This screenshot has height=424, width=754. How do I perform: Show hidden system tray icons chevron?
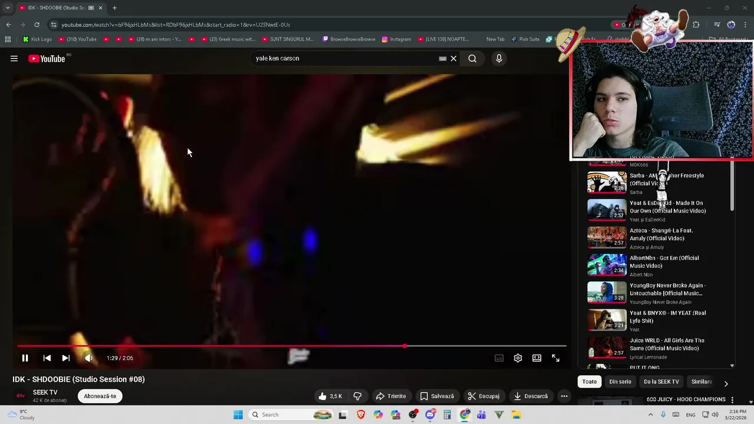tap(650, 415)
